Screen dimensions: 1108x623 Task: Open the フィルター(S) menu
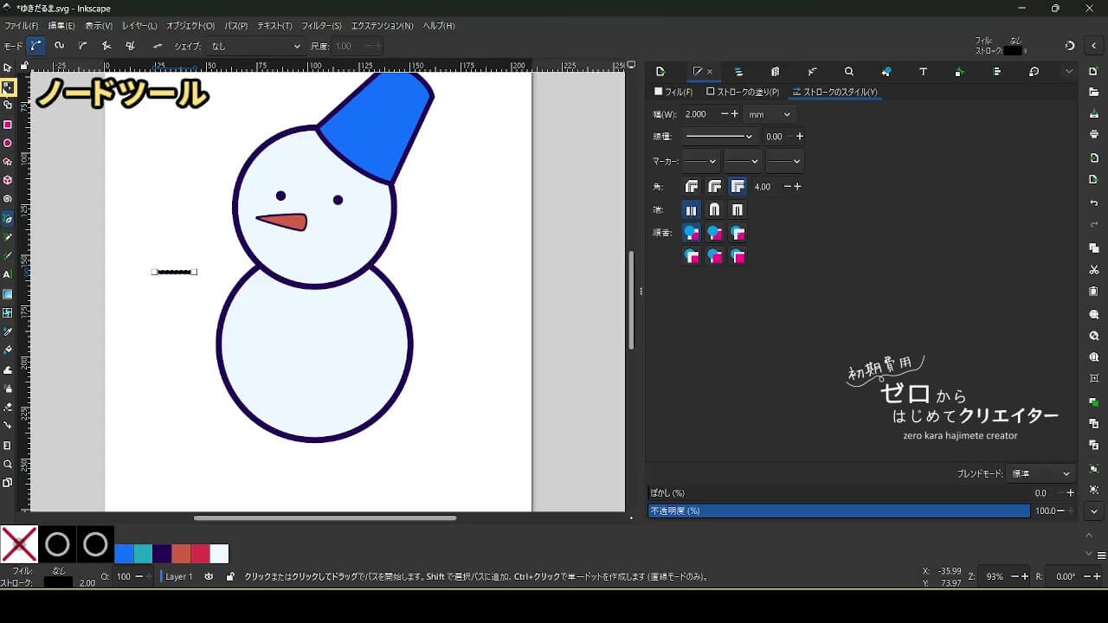pyautogui.click(x=321, y=26)
